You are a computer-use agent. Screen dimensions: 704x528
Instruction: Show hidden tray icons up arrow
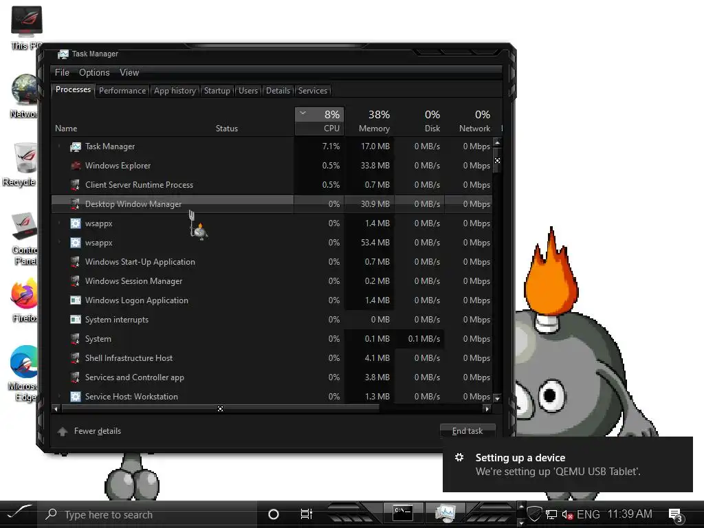click(521, 506)
